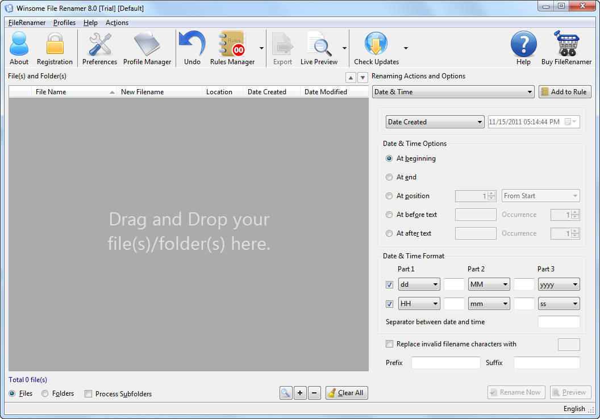Click the Location column header
This screenshot has height=419, width=600.
[x=223, y=92]
